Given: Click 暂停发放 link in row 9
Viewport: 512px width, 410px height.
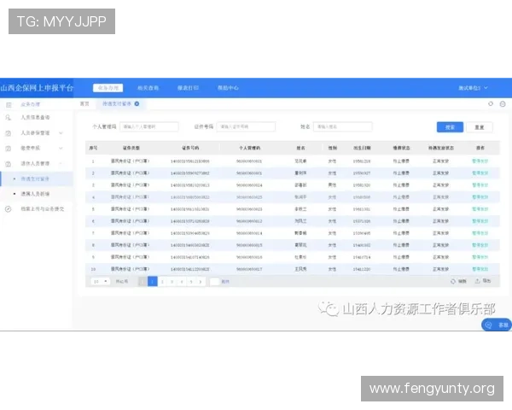Looking at the screenshot, I should coord(480,257).
